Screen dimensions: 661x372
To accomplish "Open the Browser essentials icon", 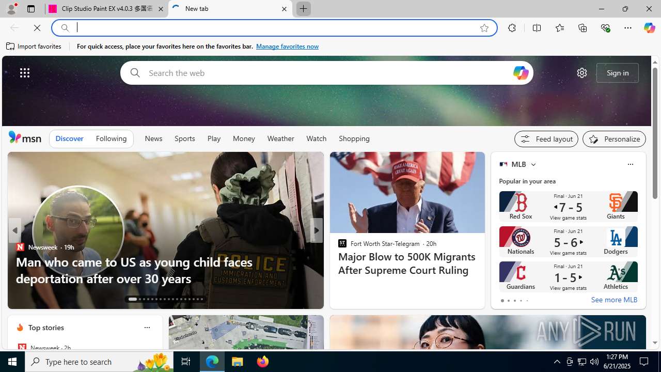I will pos(605,28).
